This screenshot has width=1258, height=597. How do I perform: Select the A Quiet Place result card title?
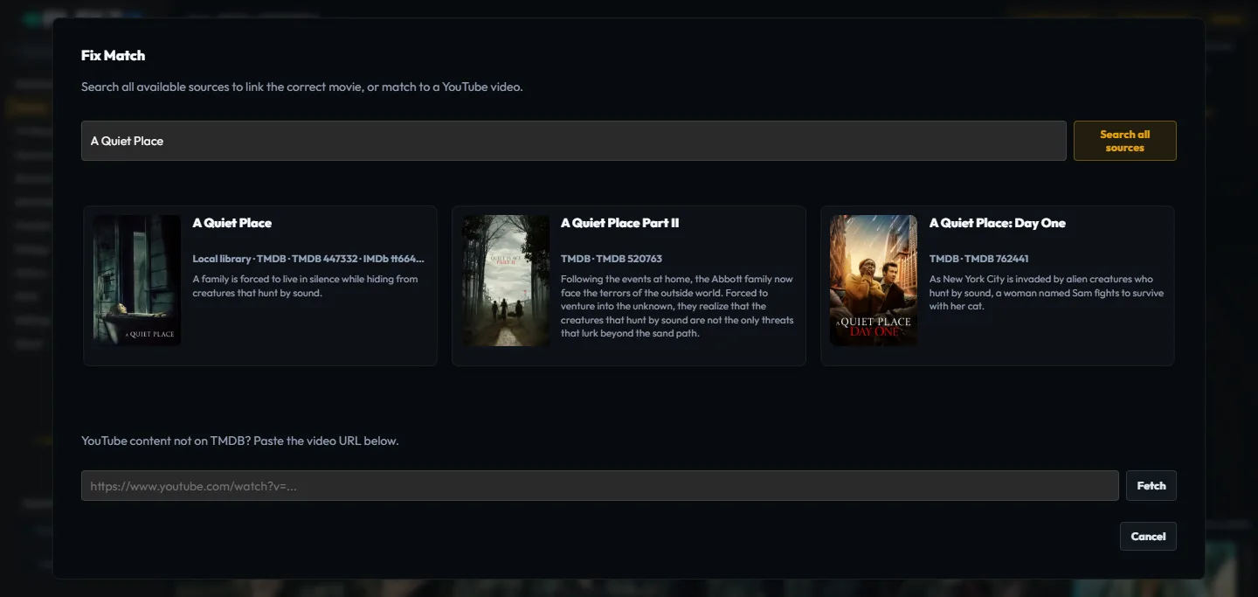[x=232, y=223]
